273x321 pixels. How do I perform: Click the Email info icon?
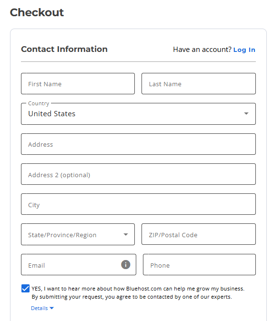[x=126, y=264]
